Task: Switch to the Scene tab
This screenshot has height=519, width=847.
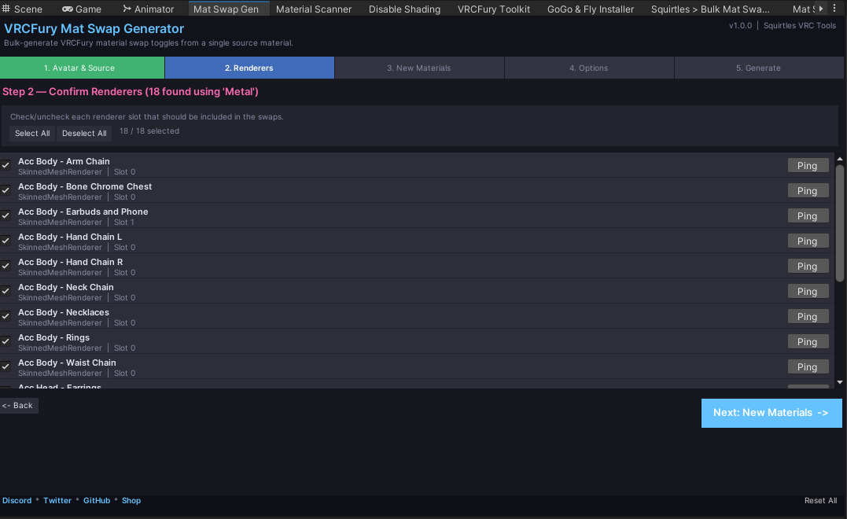Action: pyautogui.click(x=22, y=9)
